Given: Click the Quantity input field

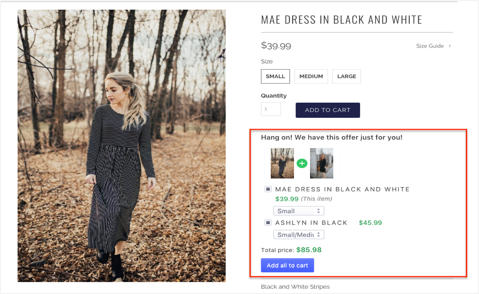Looking at the screenshot, I should coord(271,110).
